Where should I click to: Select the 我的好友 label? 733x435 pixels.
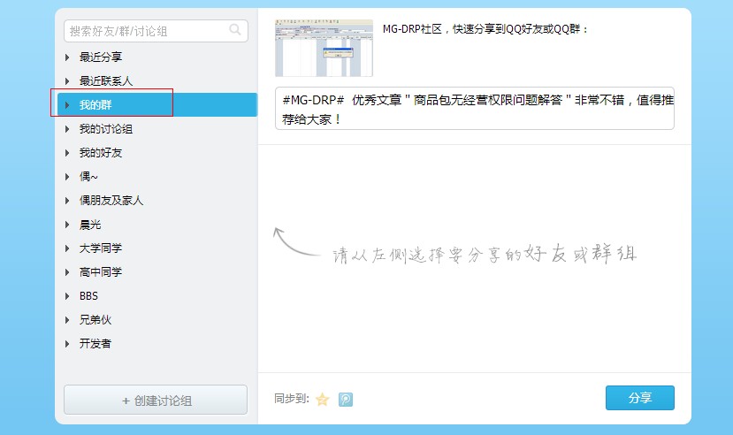[101, 153]
